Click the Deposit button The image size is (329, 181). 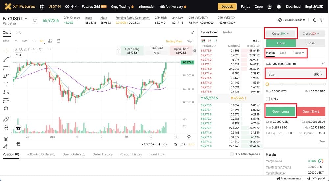[x=227, y=7]
